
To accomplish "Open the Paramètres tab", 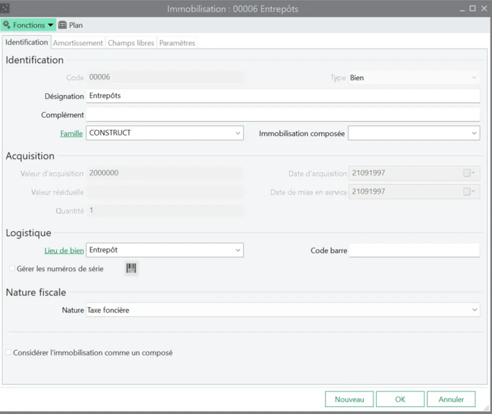I will pos(177,43).
